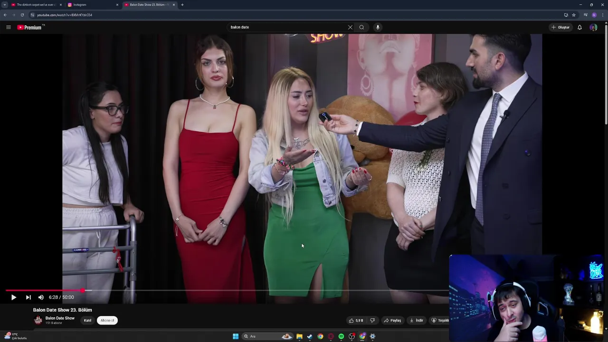Screen dimensions: 608x342
Task: Open the YouTube hamburger guide menu
Action: point(8,27)
